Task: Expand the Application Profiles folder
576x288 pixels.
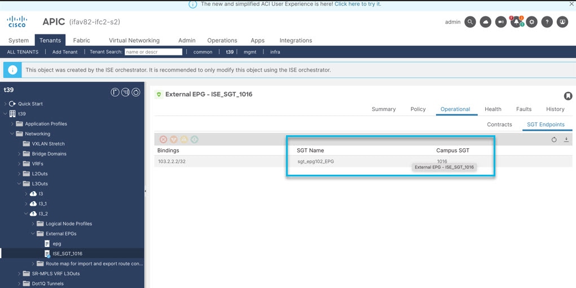Action: 12,123
